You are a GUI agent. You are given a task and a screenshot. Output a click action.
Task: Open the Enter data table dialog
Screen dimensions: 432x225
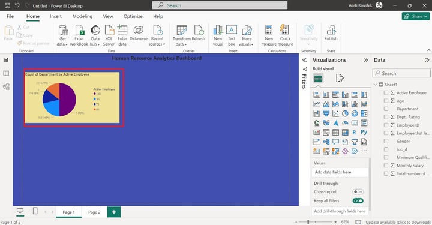[122, 36]
